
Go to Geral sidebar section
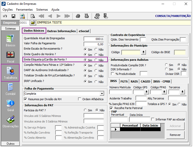[x=11, y=105]
